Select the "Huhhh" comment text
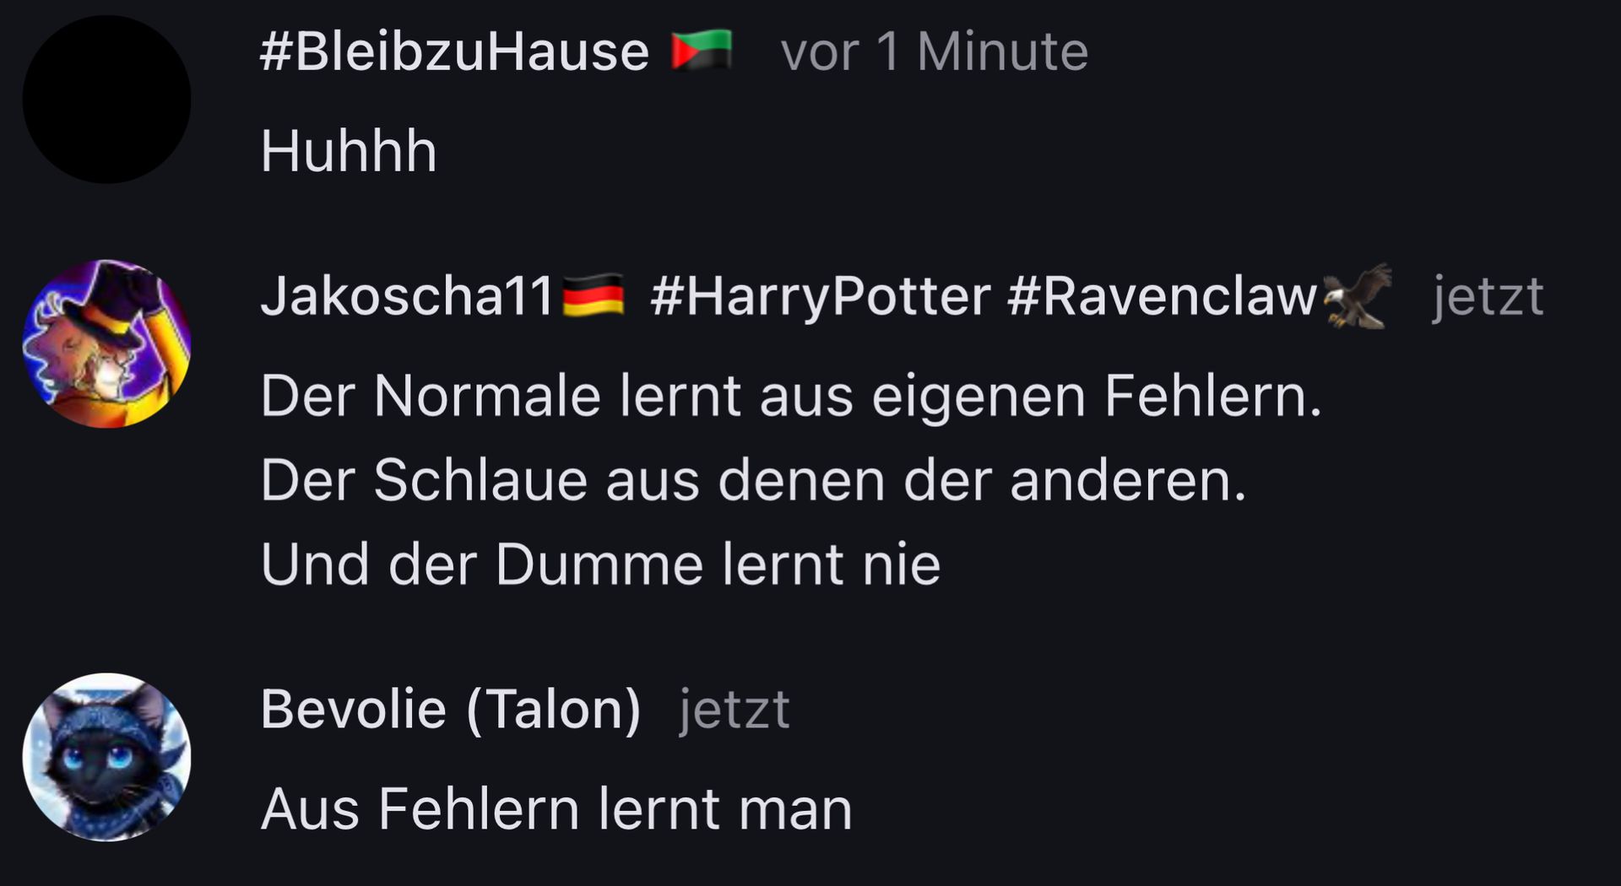Image resolution: width=1621 pixels, height=886 pixels. pyautogui.click(x=349, y=152)
